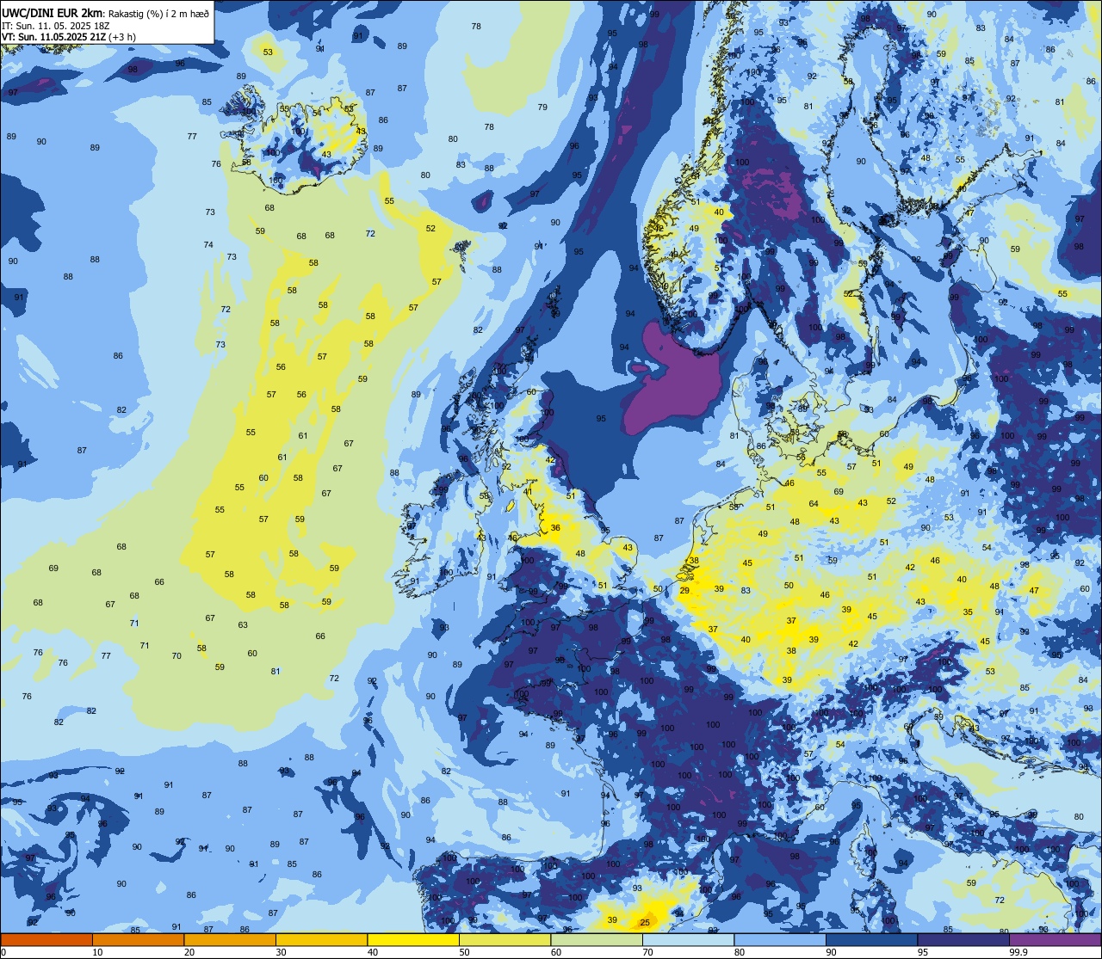Click the amber 30–40 legend swatch
This screenshot has width=1102, height=959.
321,939
